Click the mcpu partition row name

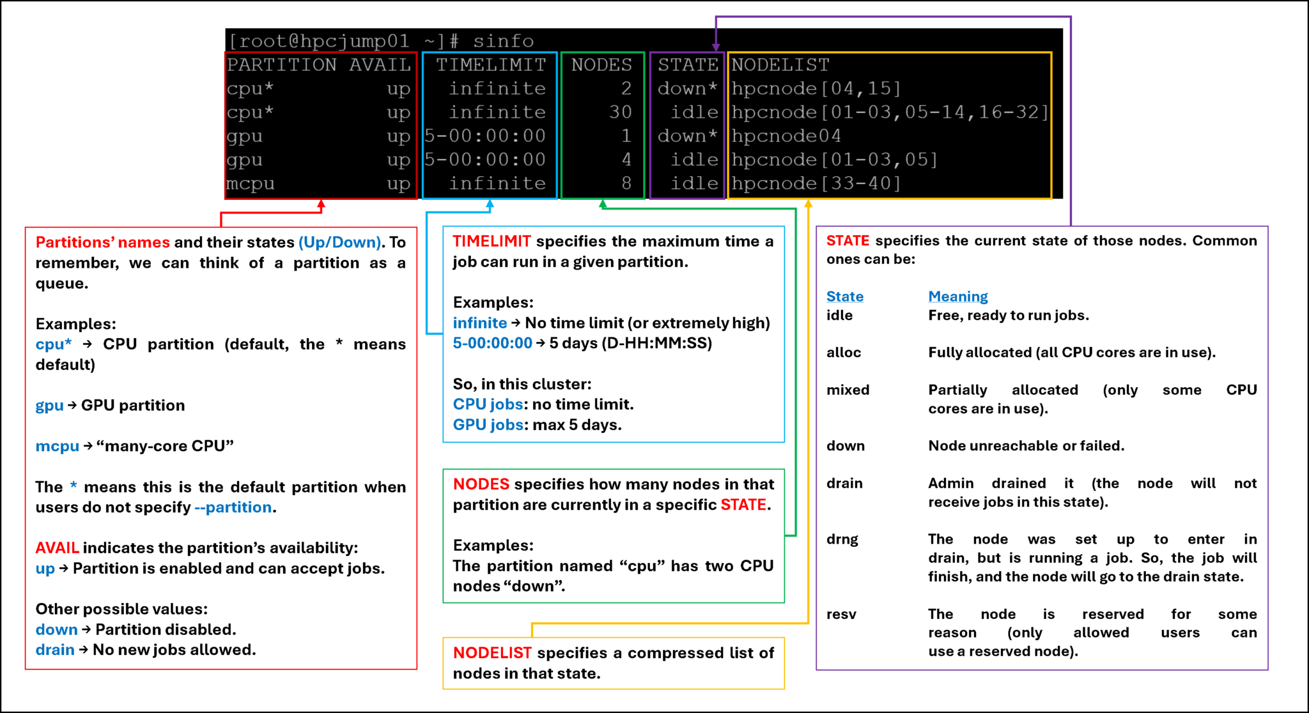[x=250, y=184]
